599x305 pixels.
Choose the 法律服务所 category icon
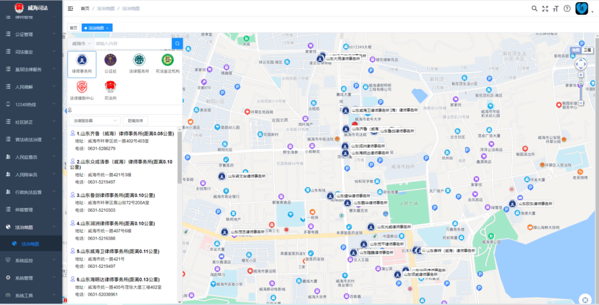138,63
